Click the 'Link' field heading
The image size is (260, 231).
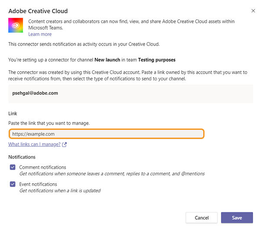(x=13, y=113)
